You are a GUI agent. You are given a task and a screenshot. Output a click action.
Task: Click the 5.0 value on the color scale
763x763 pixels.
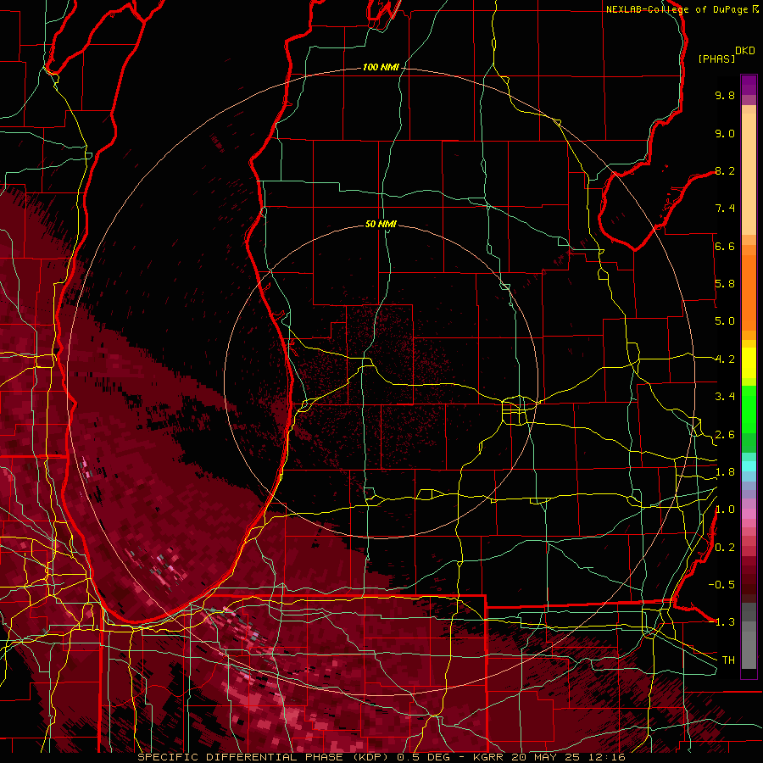(725, 321)
